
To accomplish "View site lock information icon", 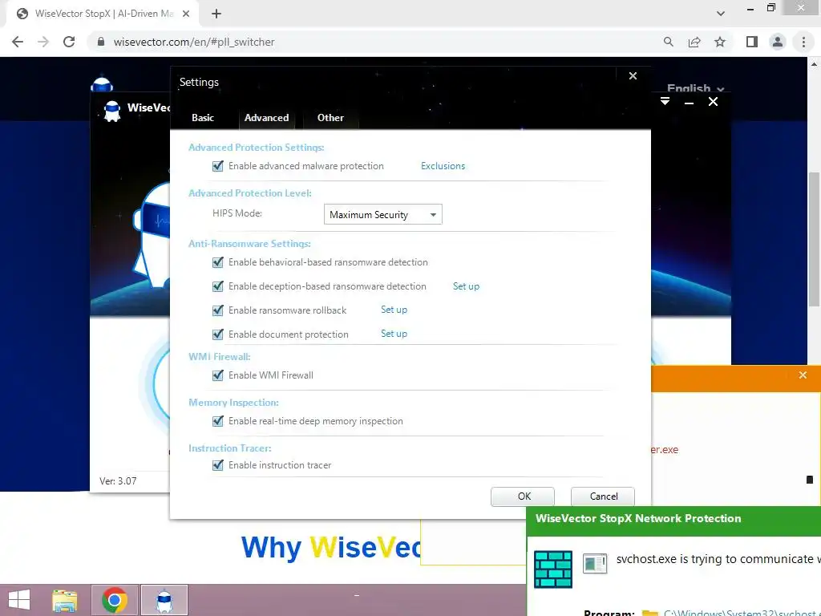I will tap(101, 42).
